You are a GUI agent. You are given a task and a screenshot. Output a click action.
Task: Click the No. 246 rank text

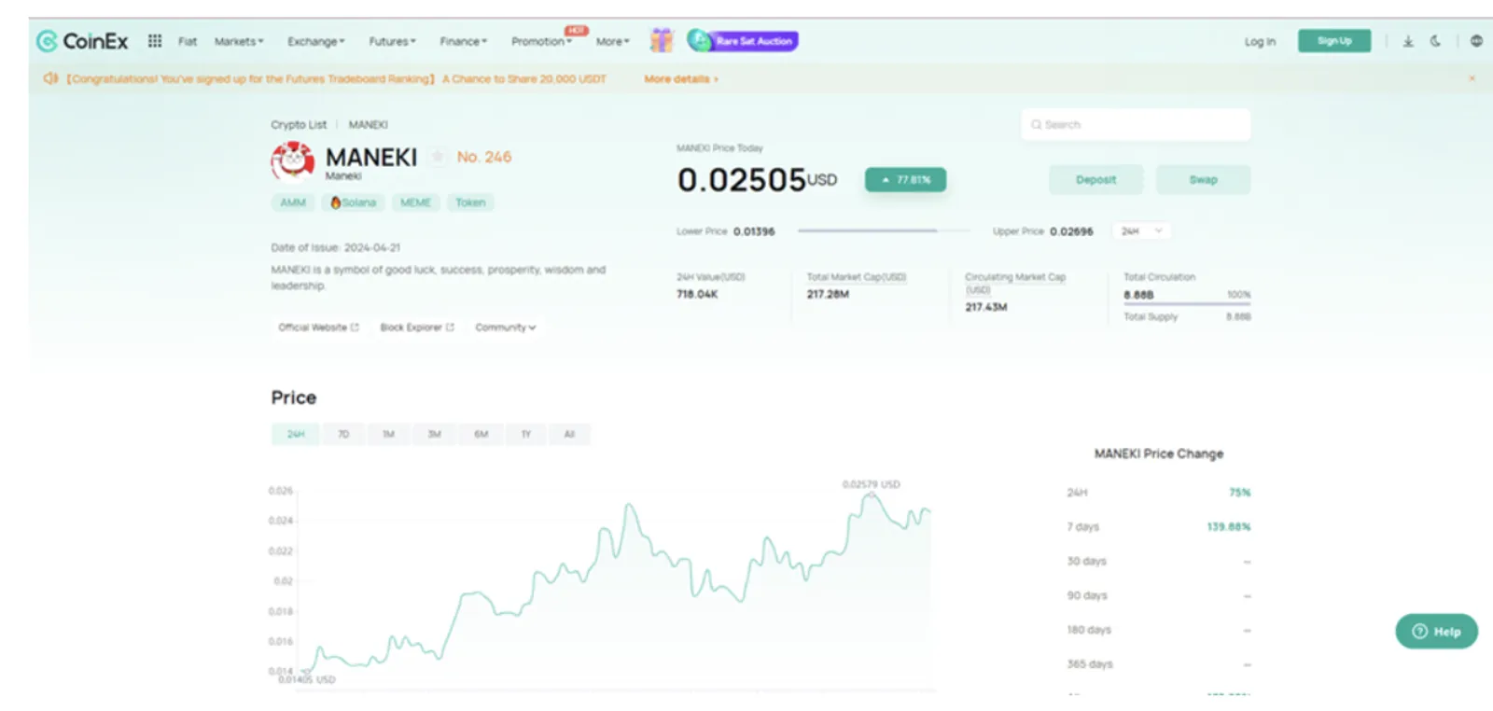(x=484, y=157)
